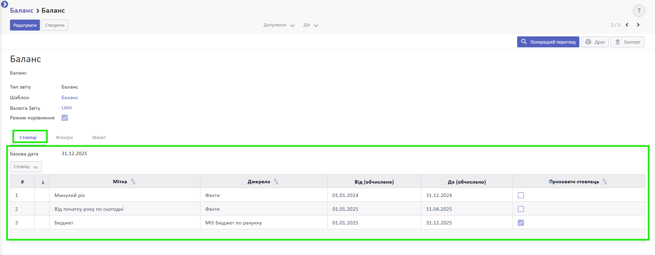Click the 31.12.2024 end date cell
Screen dimensions: 655x255
467,195
